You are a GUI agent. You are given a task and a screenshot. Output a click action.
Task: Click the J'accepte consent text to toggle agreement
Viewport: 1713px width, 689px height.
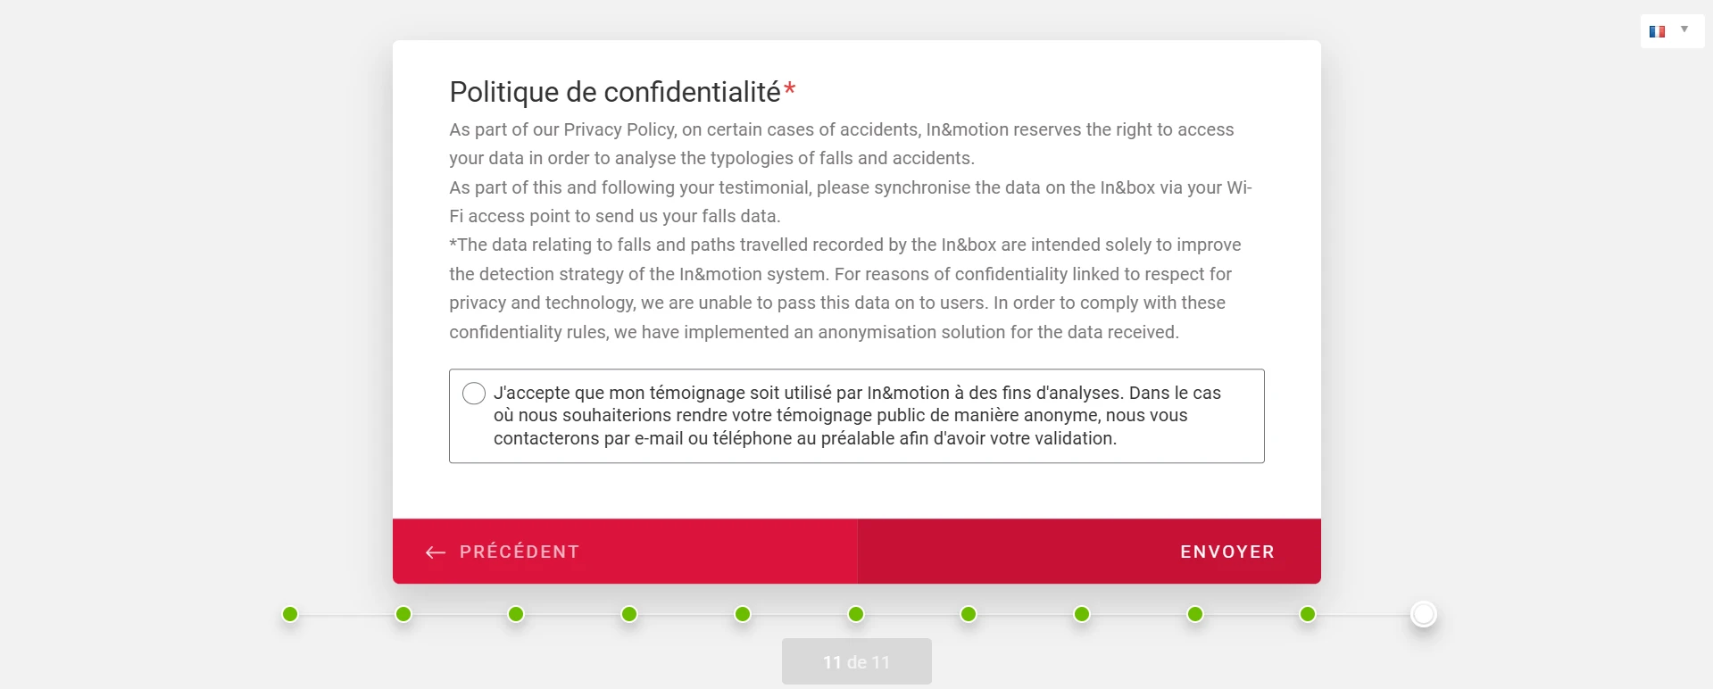pos(857,415)
